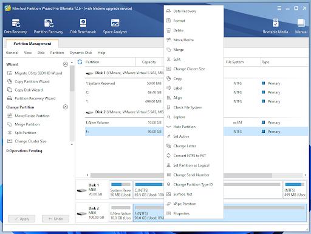
Task: Choose Align in context menu
Action: point(194,98)
